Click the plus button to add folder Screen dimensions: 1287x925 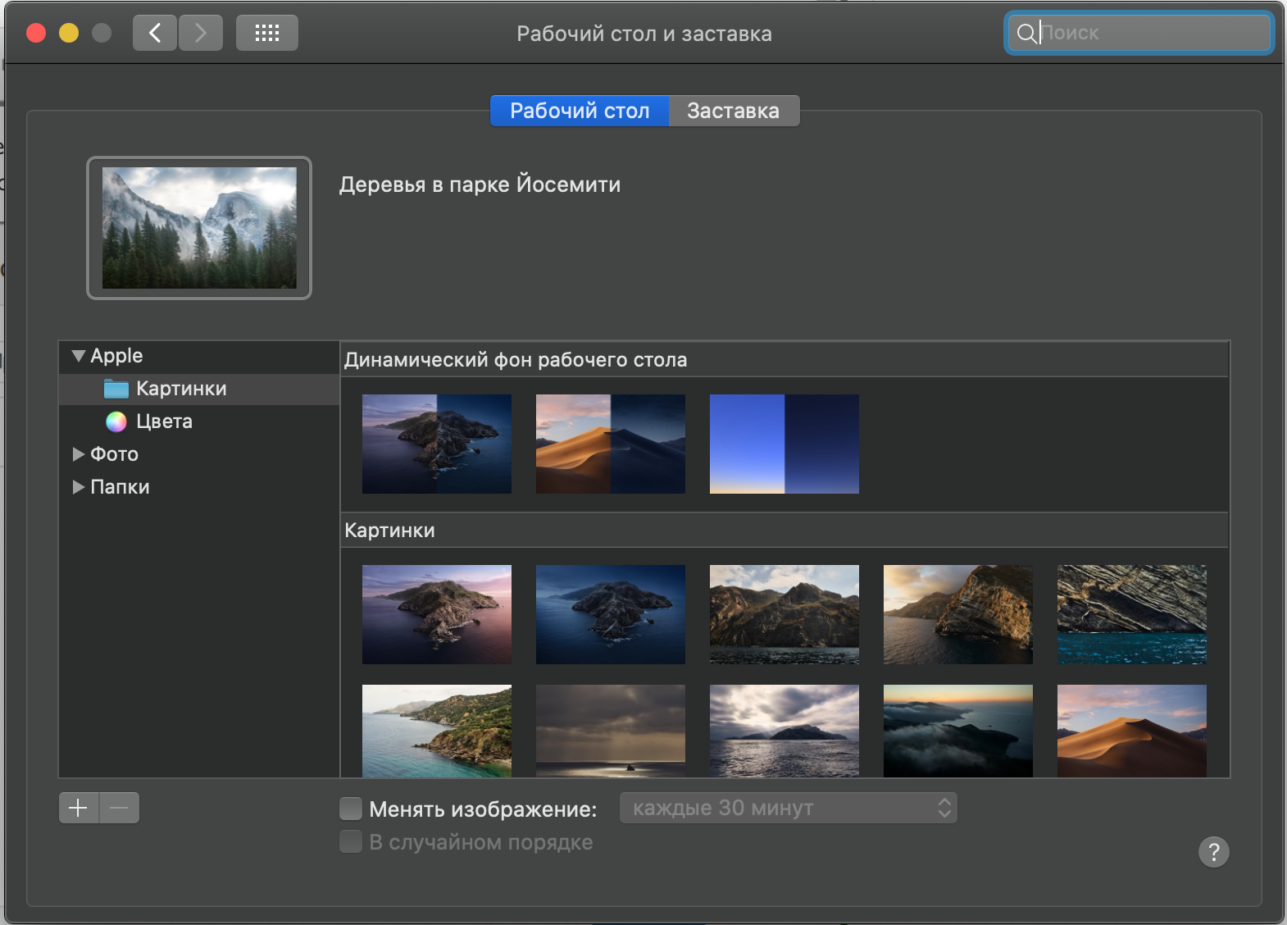tap(79, 808)
